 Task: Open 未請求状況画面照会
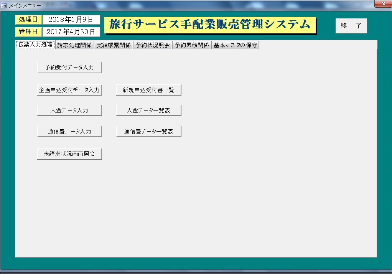click(69, 154)
